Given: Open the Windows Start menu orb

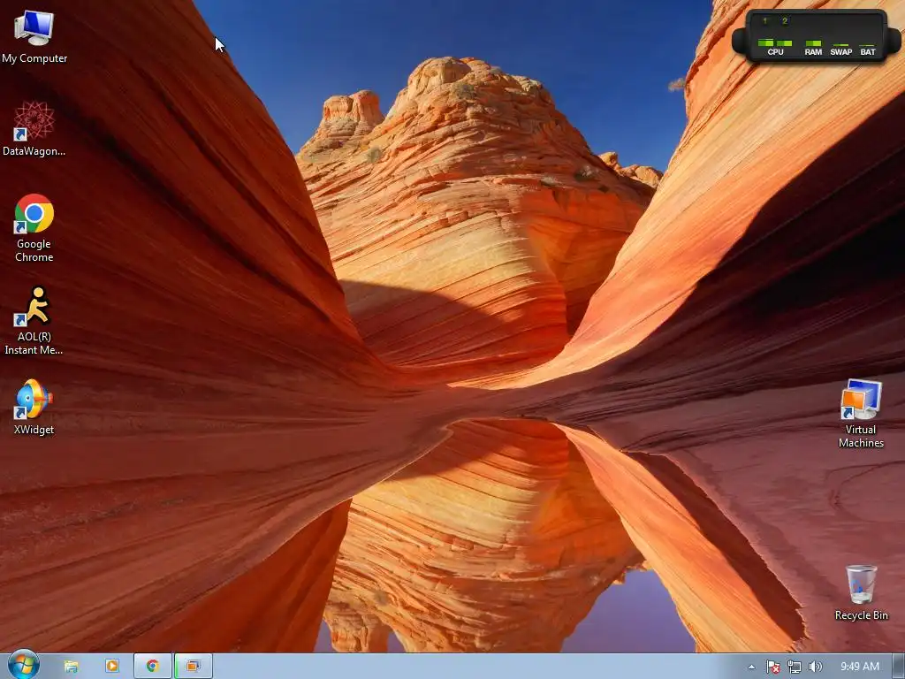Looking at the screenshot, I should [x=24, y=665].
